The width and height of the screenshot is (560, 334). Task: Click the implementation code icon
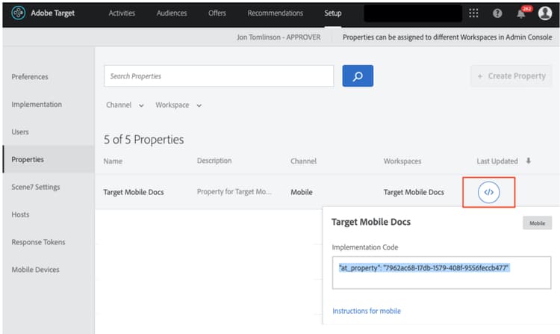coord(488,192)
